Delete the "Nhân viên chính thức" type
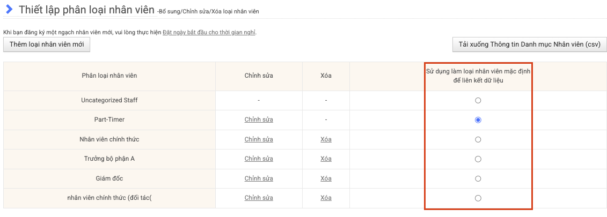The height and width of the screenshot is (217, 607). click(326, 139)
